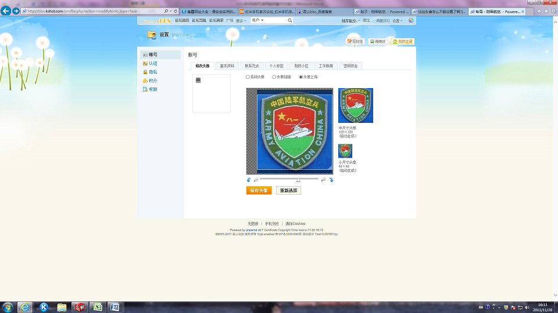
Task: Open the Excel taskbar icon
Action: pos(98,307)
